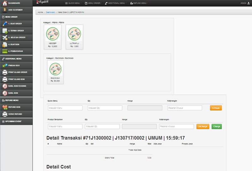Click the Produk Tambahan Harga disabled field

[x=139, y=127]
